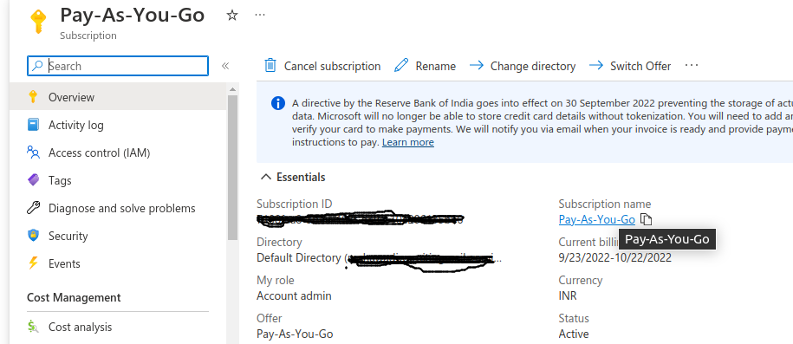Viewport: 793px width, 344px height.
Task: Click the Access control people icon
Action: pos(34,153)
